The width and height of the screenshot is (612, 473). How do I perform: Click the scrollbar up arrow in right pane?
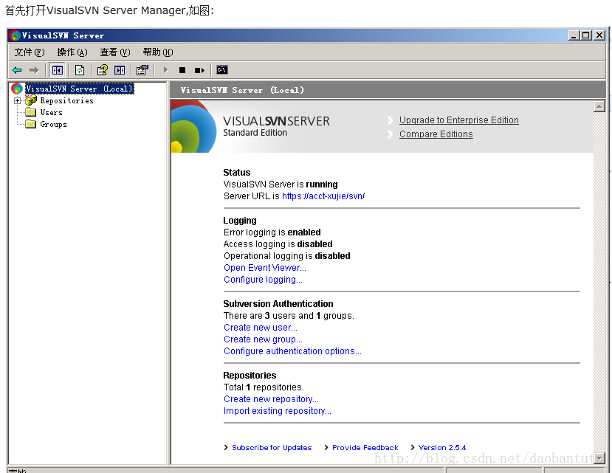coord(599,106)
